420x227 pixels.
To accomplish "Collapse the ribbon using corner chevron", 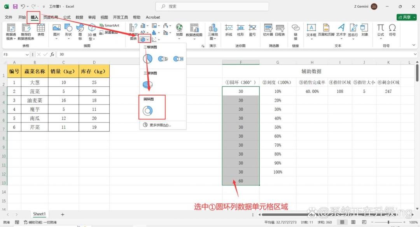I will coord(414,45).
